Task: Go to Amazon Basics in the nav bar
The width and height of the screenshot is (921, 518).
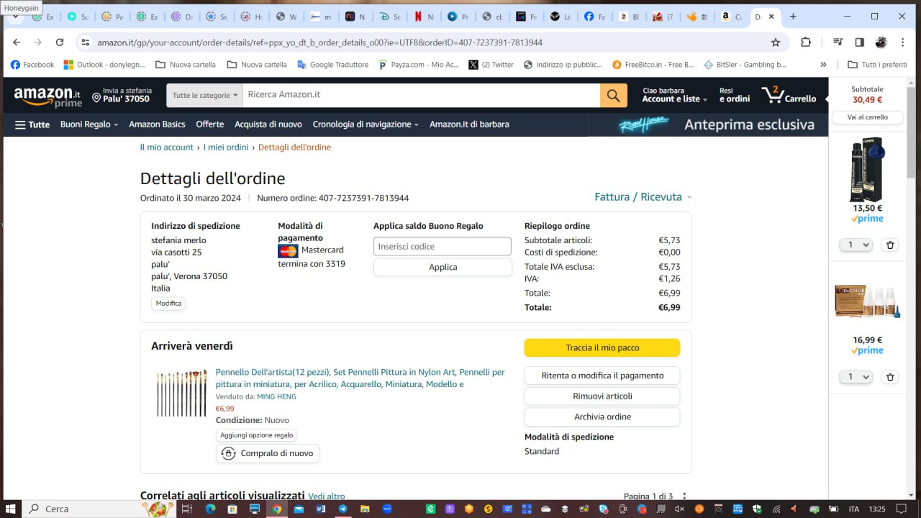Action: pos(157,124)
